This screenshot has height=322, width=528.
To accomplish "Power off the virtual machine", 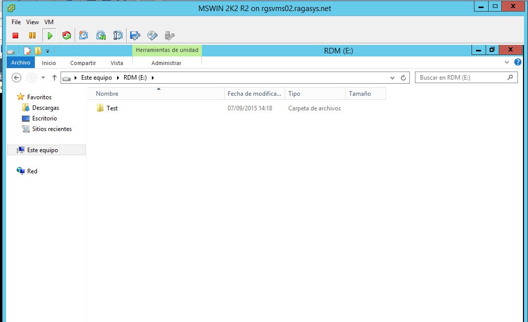I will click(x=15, y=35).
